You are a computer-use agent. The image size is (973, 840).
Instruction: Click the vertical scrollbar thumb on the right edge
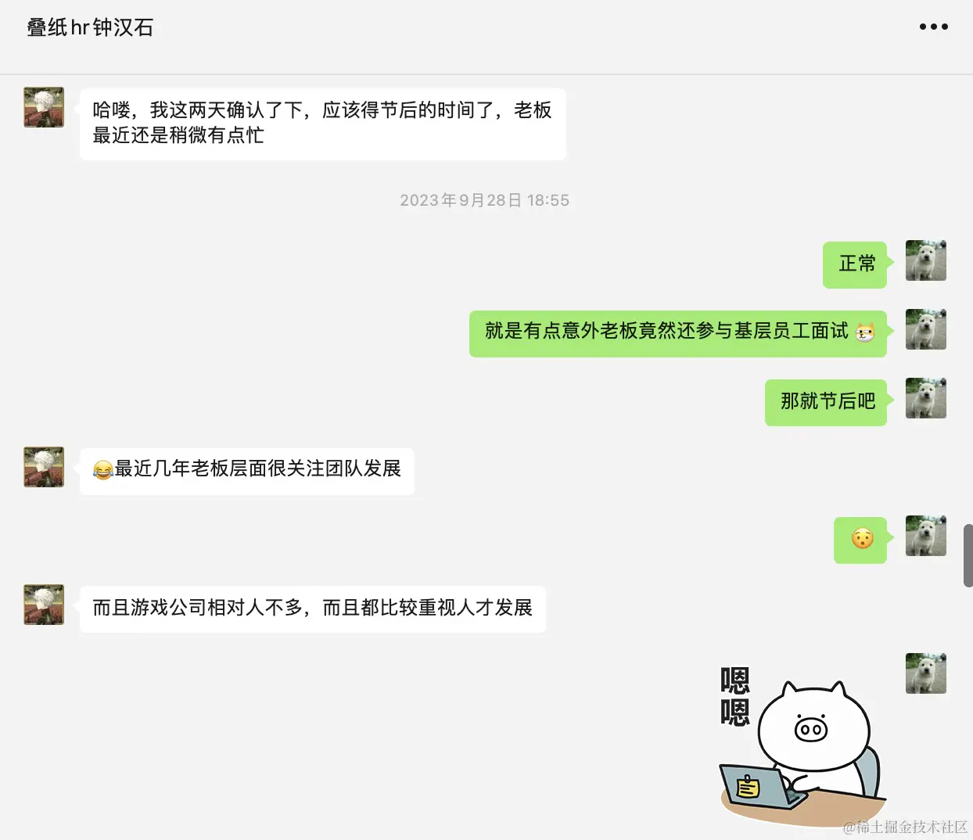(x=968, y=555)
